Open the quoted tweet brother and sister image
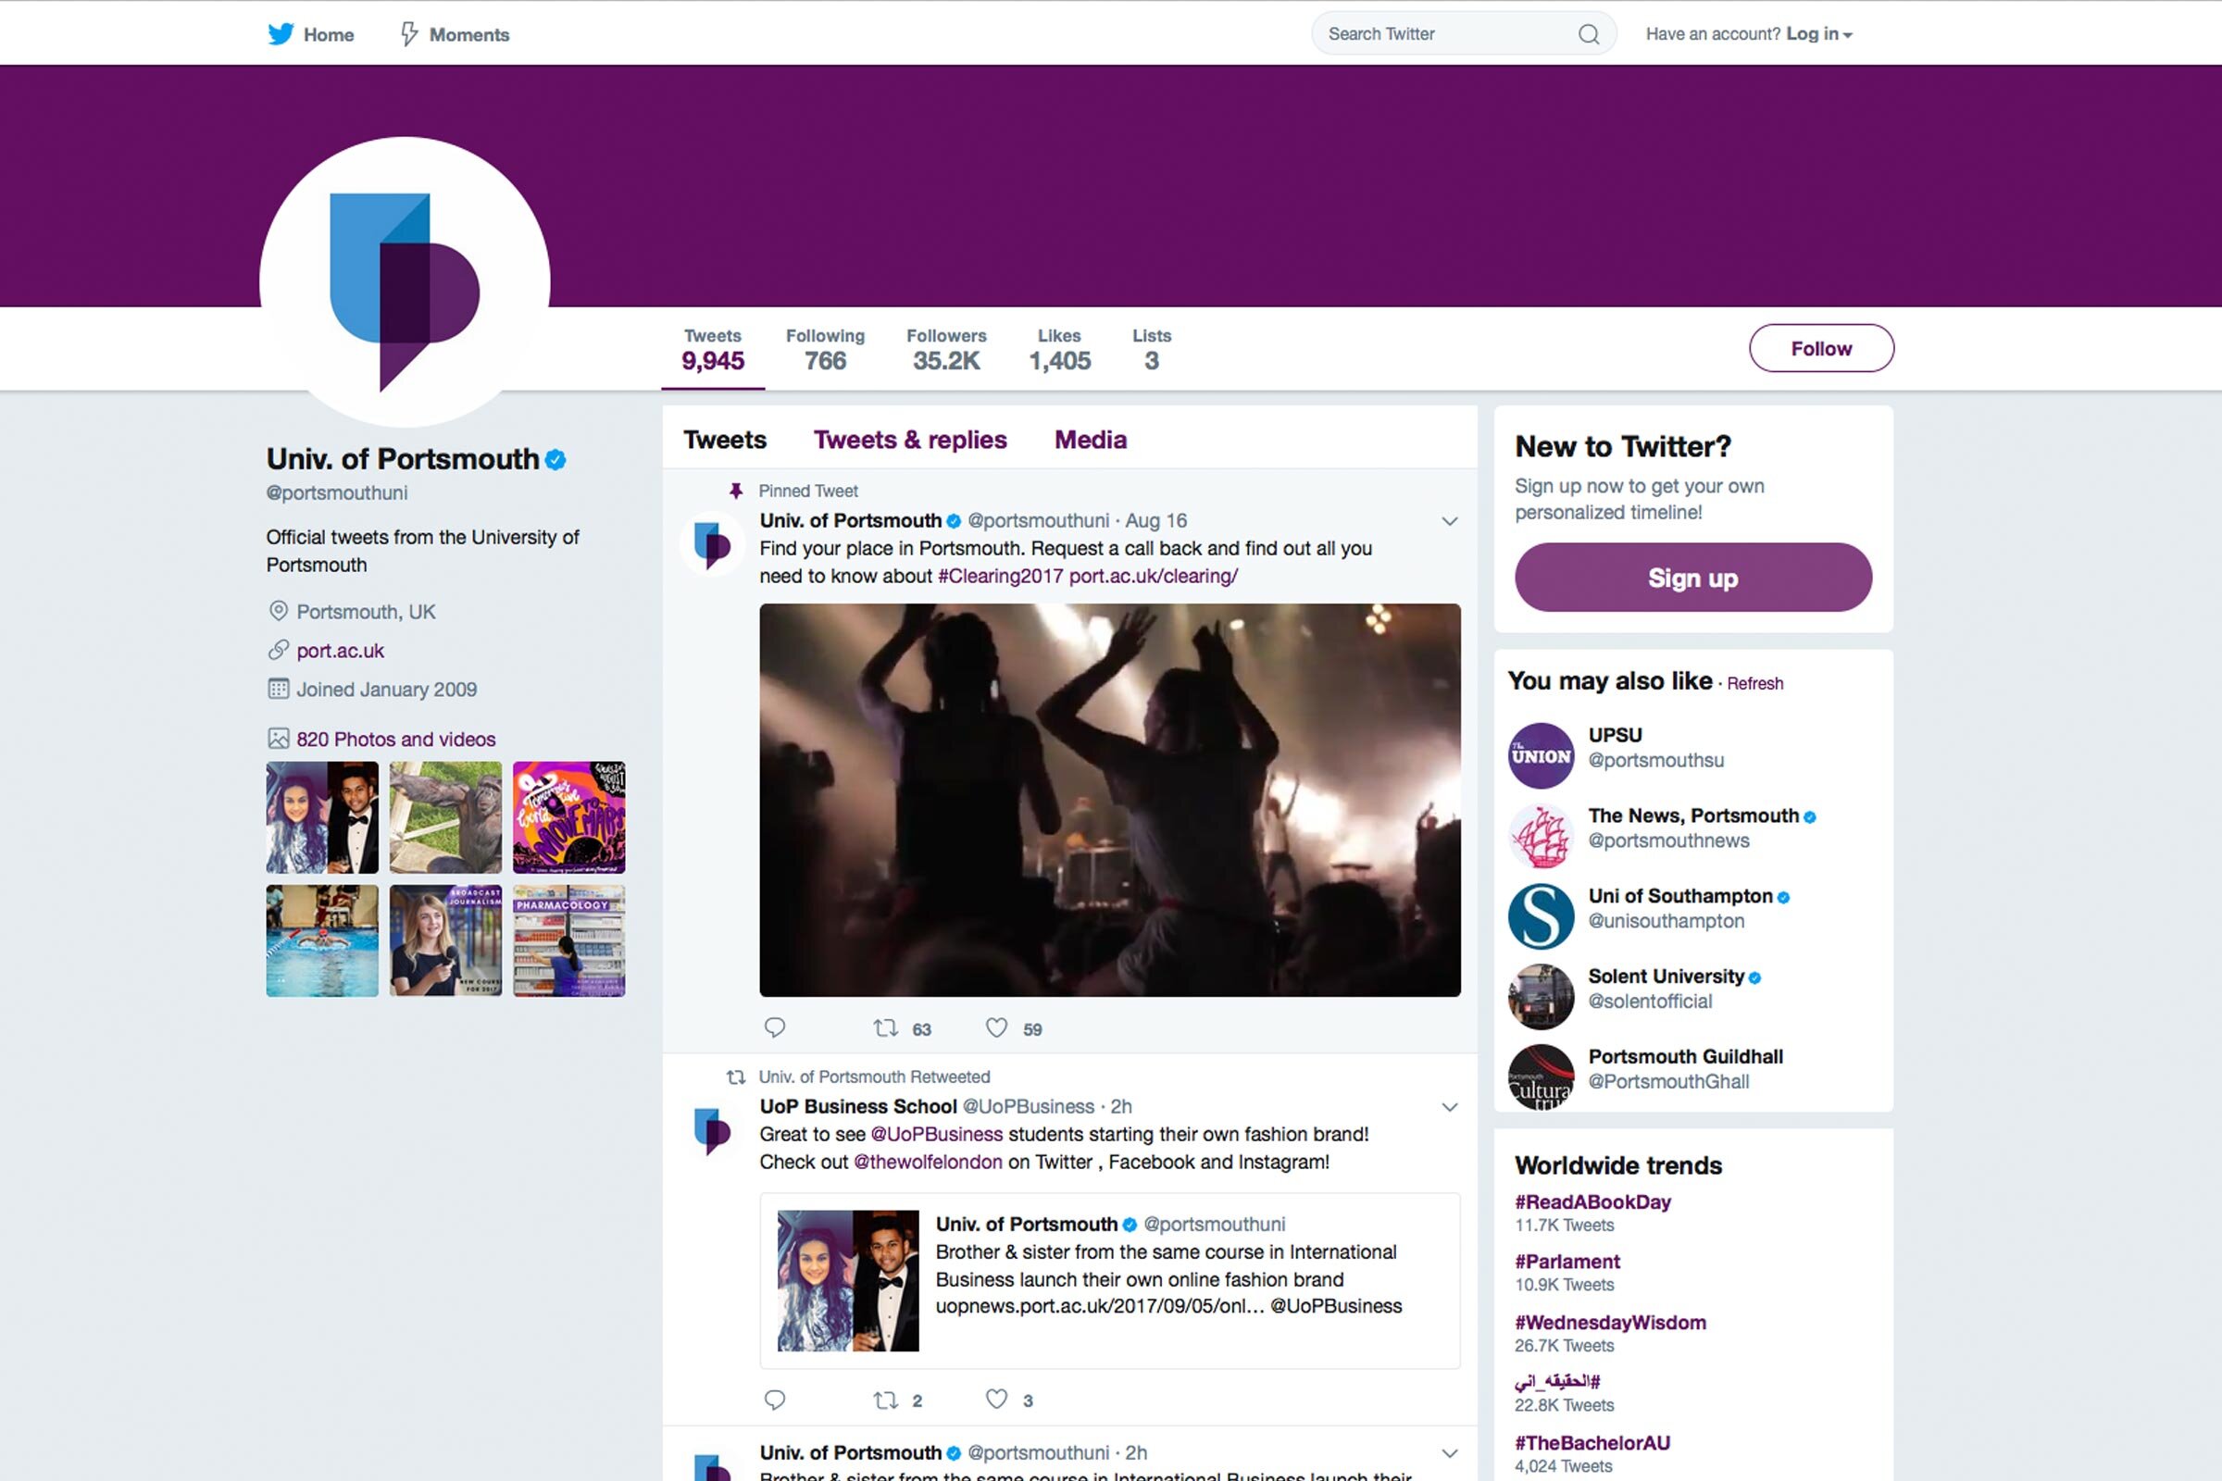This screenshot has height=1481, width=2222. pyautogui.click(x=847, y=1280)
